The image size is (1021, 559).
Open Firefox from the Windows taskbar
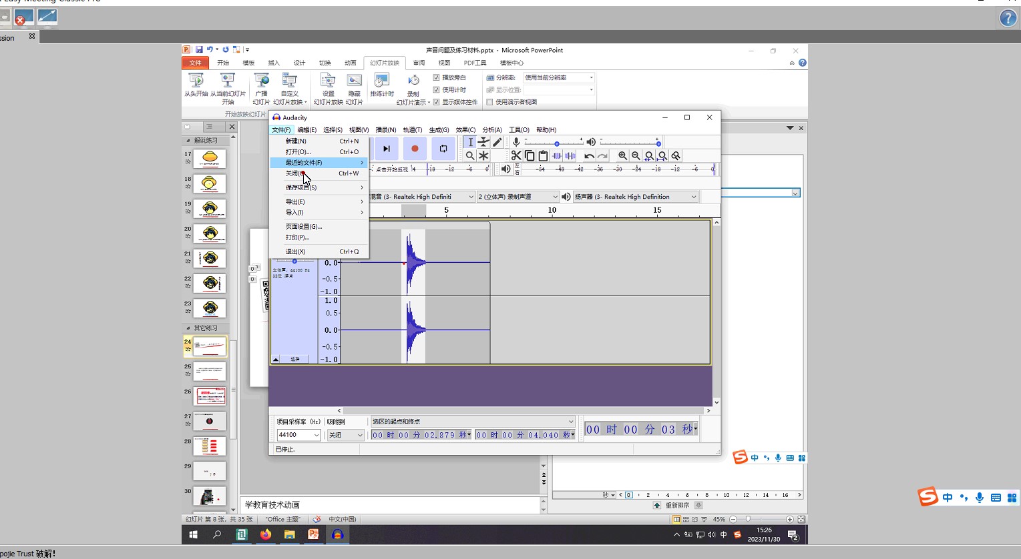pos(266,534)
